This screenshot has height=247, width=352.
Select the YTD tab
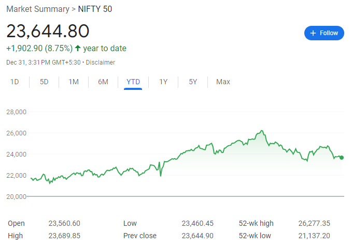133,82
